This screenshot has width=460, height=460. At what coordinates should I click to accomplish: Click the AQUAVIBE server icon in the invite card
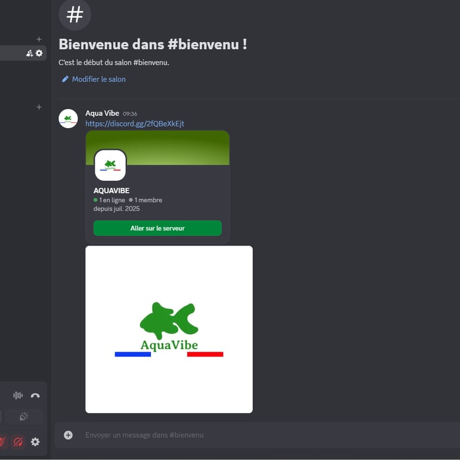[110, 165]
